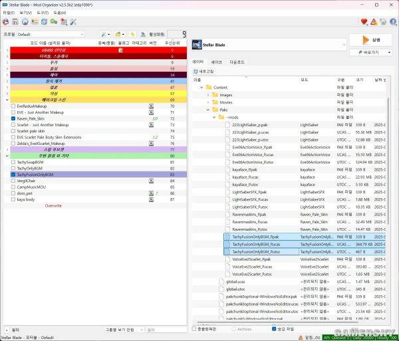The height and width of the screenshot is (341, 399).
Task: Open the profiles configuration icon
Action: click(35, 22)
